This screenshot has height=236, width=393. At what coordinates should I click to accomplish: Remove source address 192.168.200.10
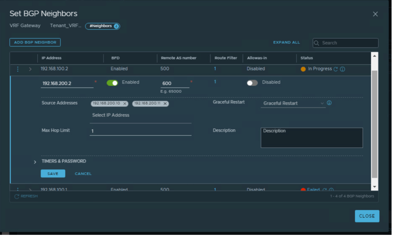(125, 104)
